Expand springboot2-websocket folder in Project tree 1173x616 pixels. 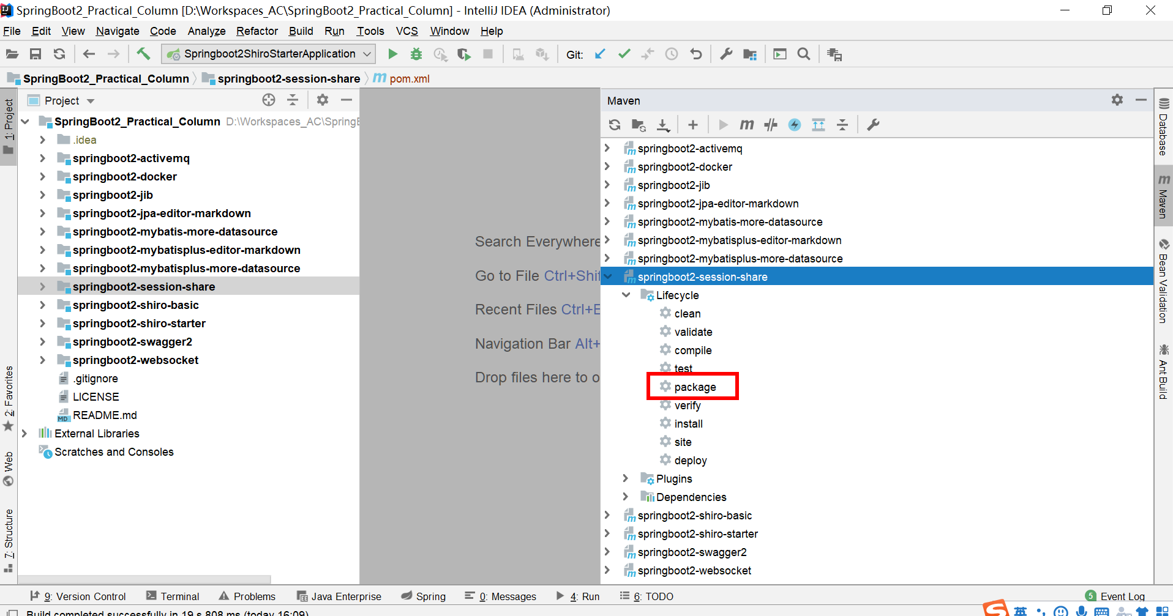(x=42, y=360)
